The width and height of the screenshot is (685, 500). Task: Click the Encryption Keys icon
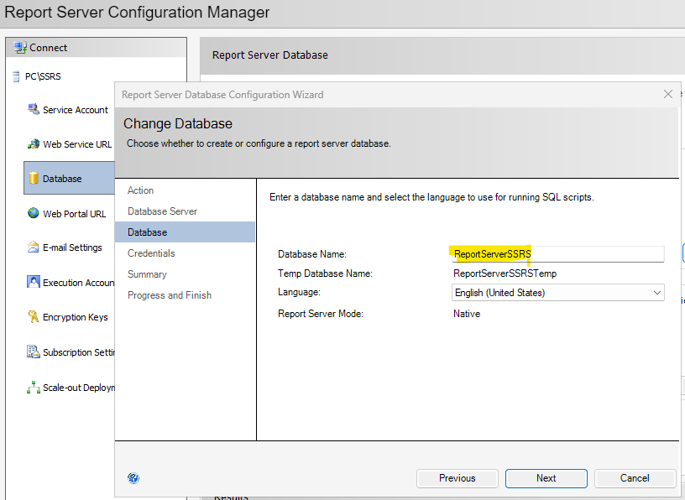tap(34, 316)
